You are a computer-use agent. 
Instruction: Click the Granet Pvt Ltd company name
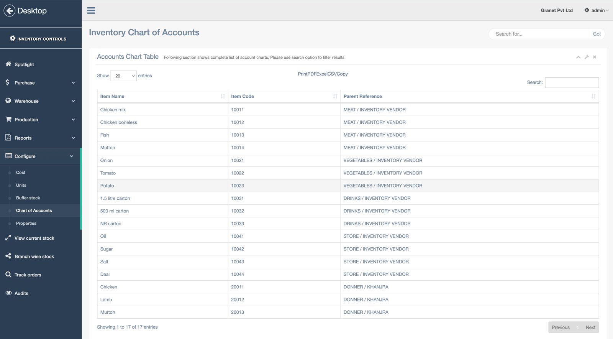(557, 10)
